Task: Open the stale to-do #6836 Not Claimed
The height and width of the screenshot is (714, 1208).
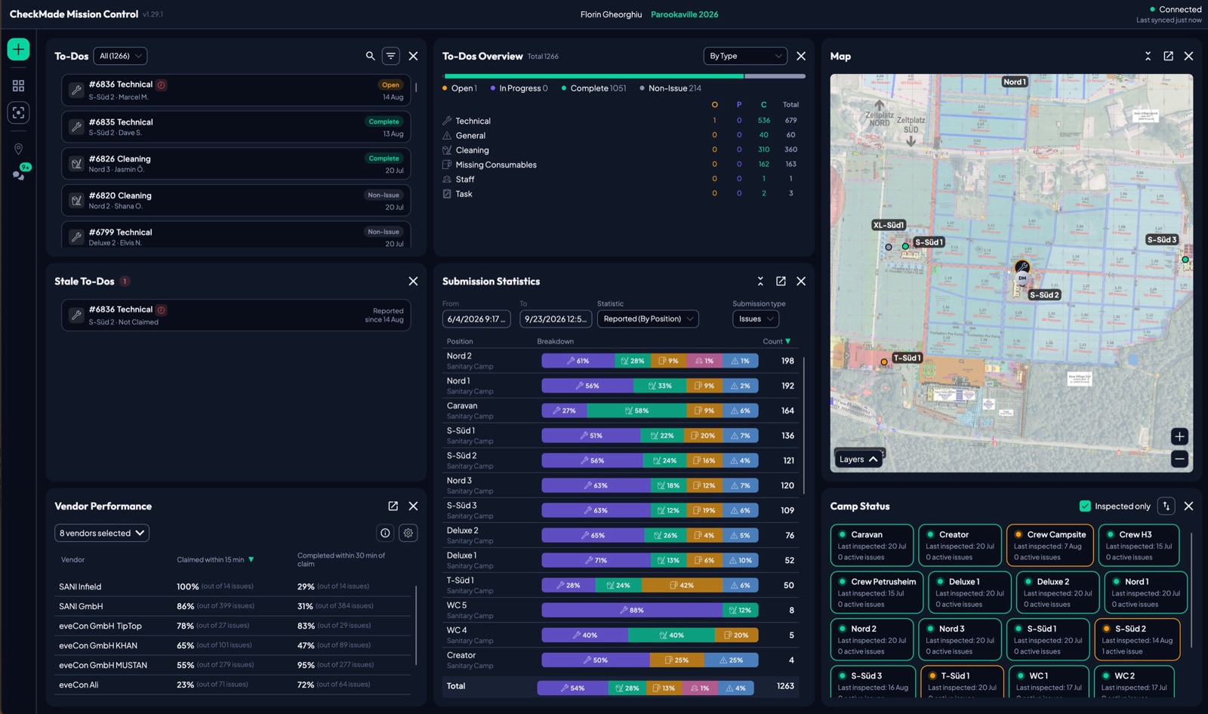Action: pos(236,315)
